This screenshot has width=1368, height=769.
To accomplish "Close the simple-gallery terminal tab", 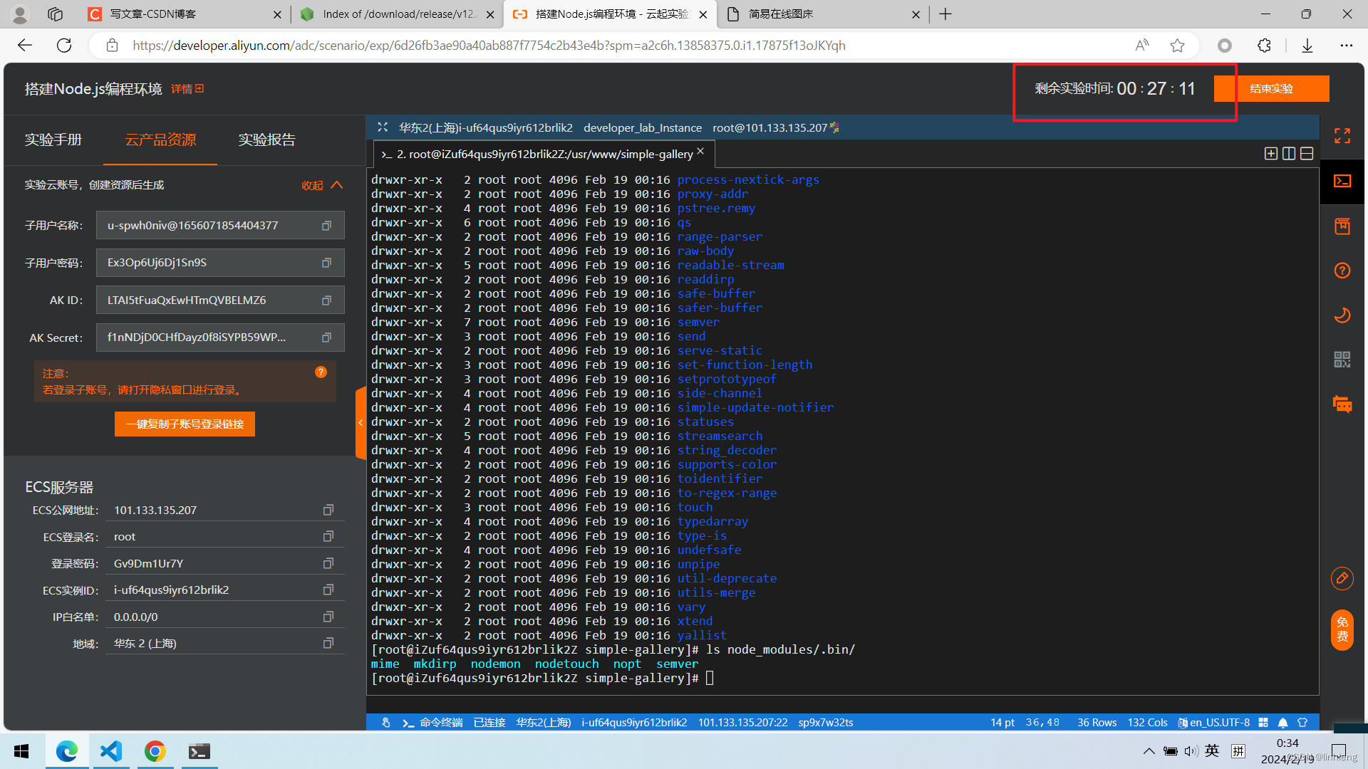I will (700, 152).
